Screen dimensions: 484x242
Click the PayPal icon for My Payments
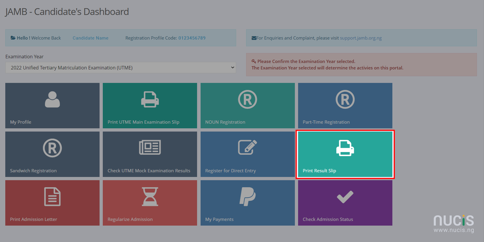point(247,197)
